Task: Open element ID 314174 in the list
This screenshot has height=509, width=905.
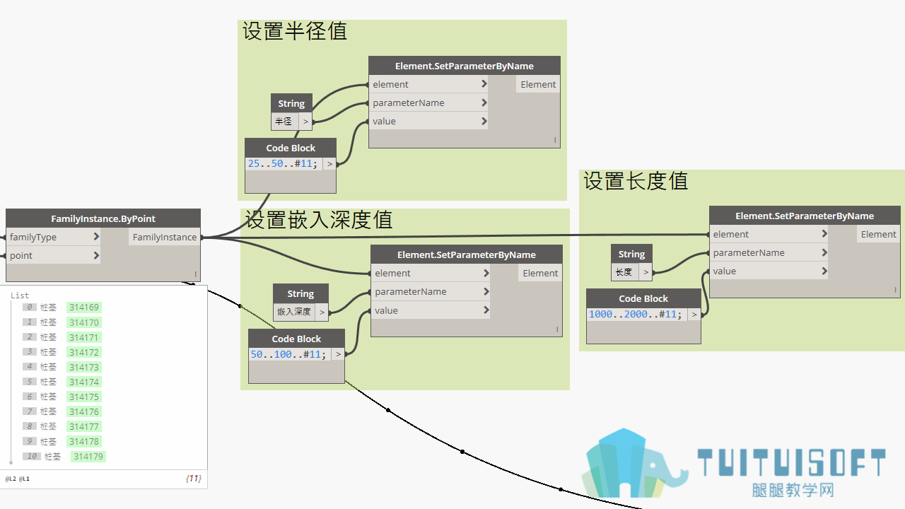Action: coord(84,382)
